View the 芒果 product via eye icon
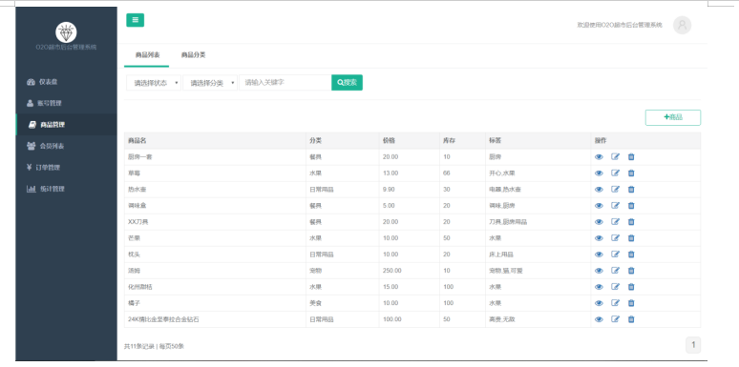The height and width of the screenshot is (367, 739). [599, 238]
